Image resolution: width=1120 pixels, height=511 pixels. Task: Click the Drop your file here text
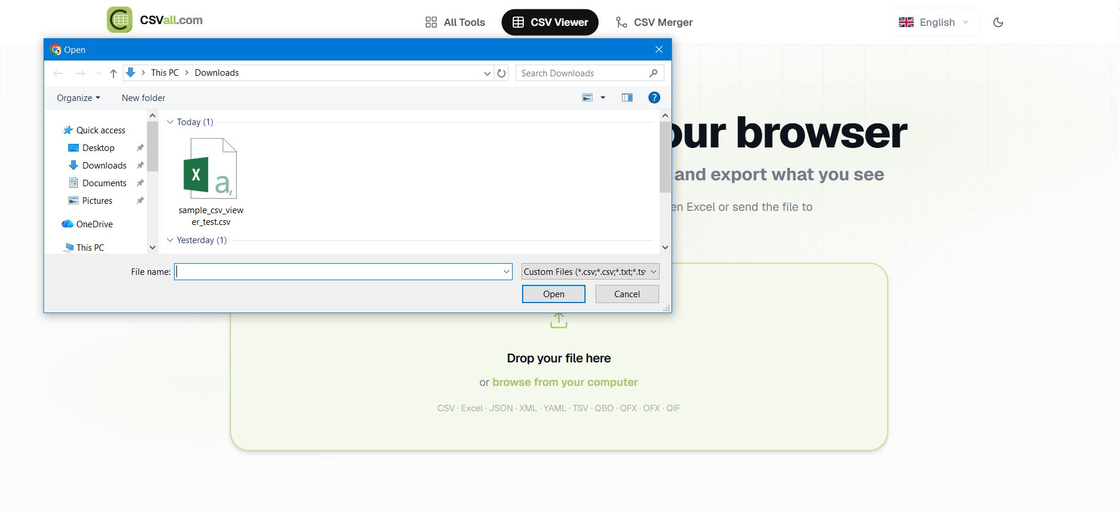click(x=559, y=358)
